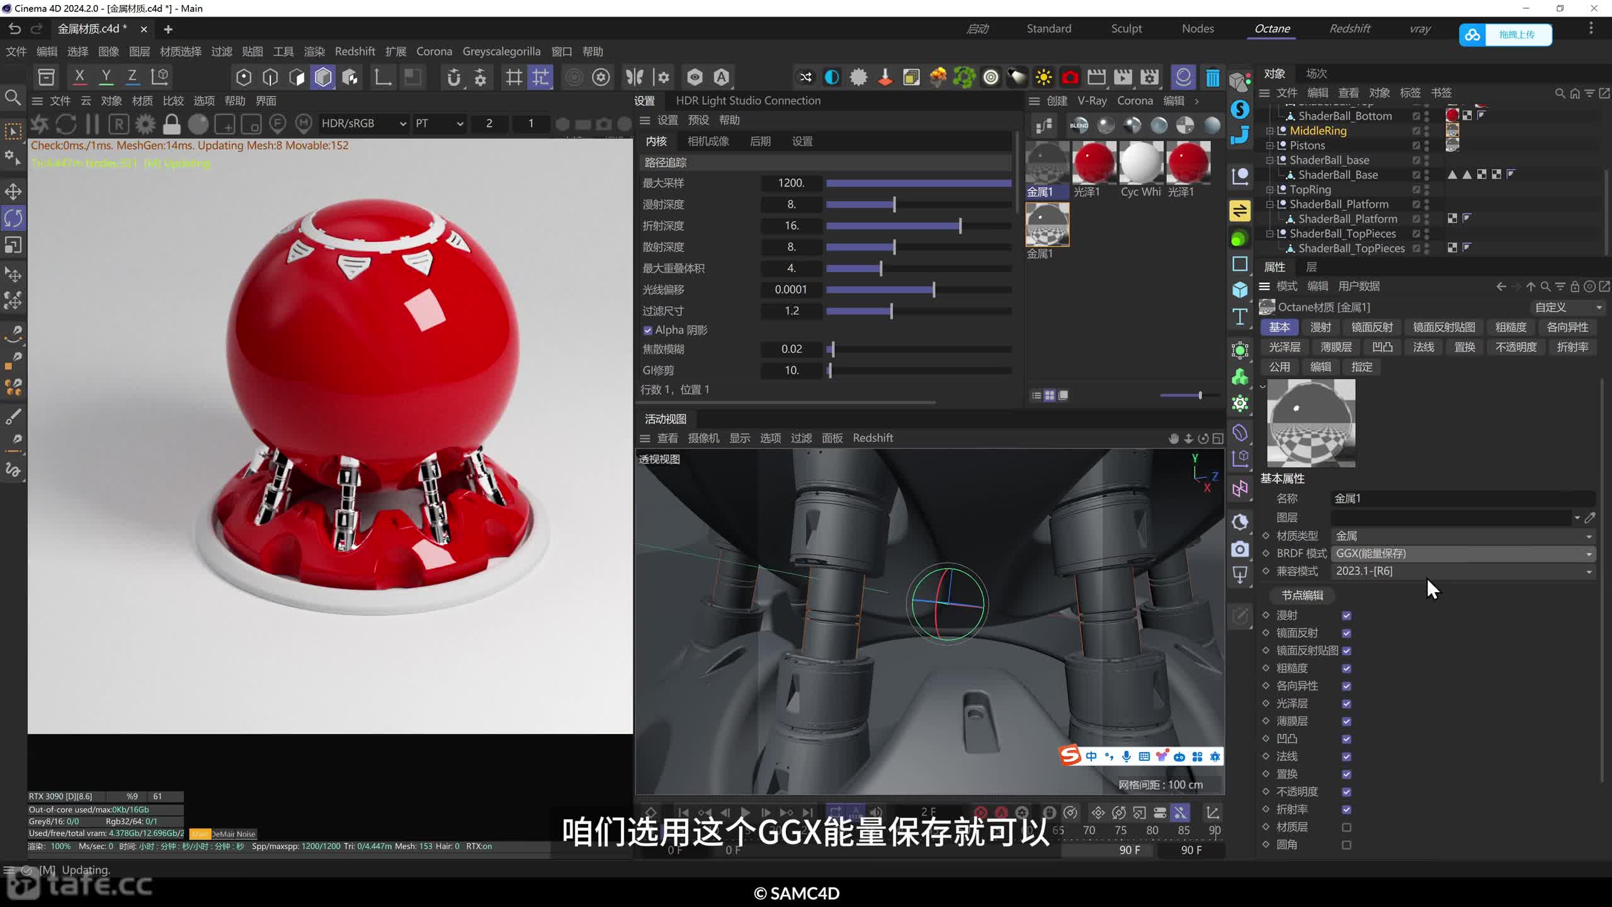
Task: Open the 指定 material tab button
Action: point(1361,367)
